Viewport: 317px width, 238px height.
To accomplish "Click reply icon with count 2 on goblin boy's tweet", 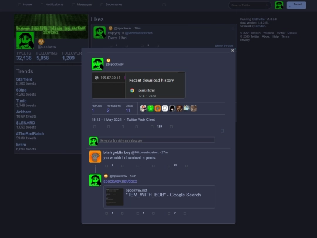I will click(106, 166).
